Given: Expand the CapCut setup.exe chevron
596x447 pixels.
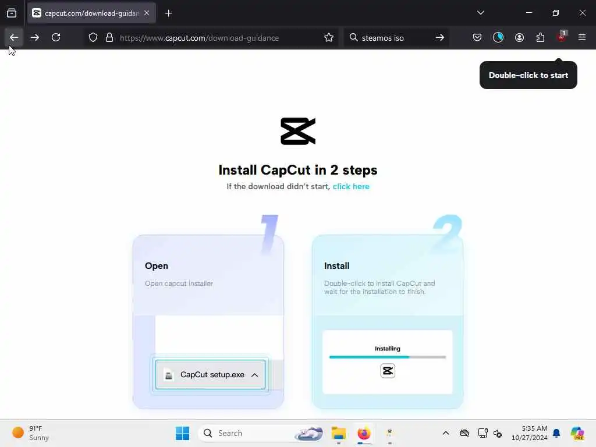Looking at the screenshot, I should 255,375.
